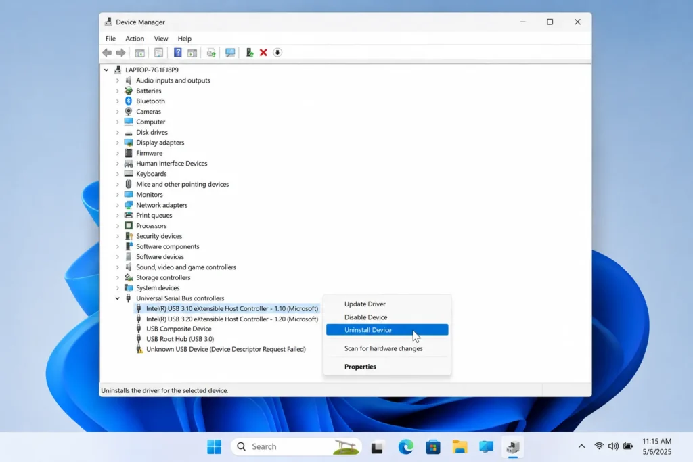The width and height of the screenshot is (693, 462).
Task: Open the Start menu Windows icon
Action: [215, 446]
